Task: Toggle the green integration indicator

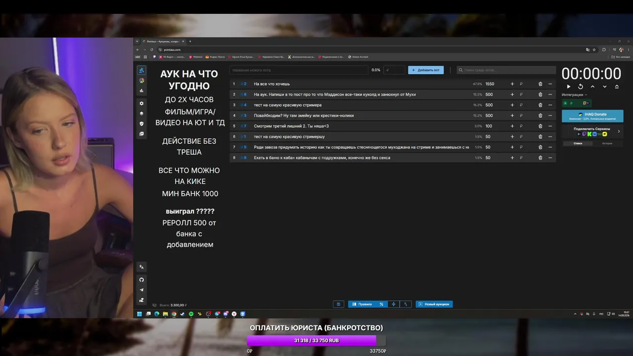Action: click(x=565, y=103)
